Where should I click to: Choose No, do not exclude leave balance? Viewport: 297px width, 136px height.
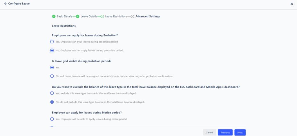tap(52, 102)
